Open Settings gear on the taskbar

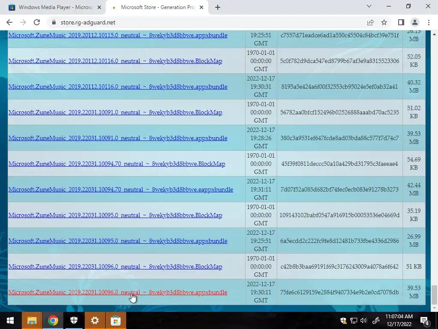pyautogui.click(x=95, y=320)
